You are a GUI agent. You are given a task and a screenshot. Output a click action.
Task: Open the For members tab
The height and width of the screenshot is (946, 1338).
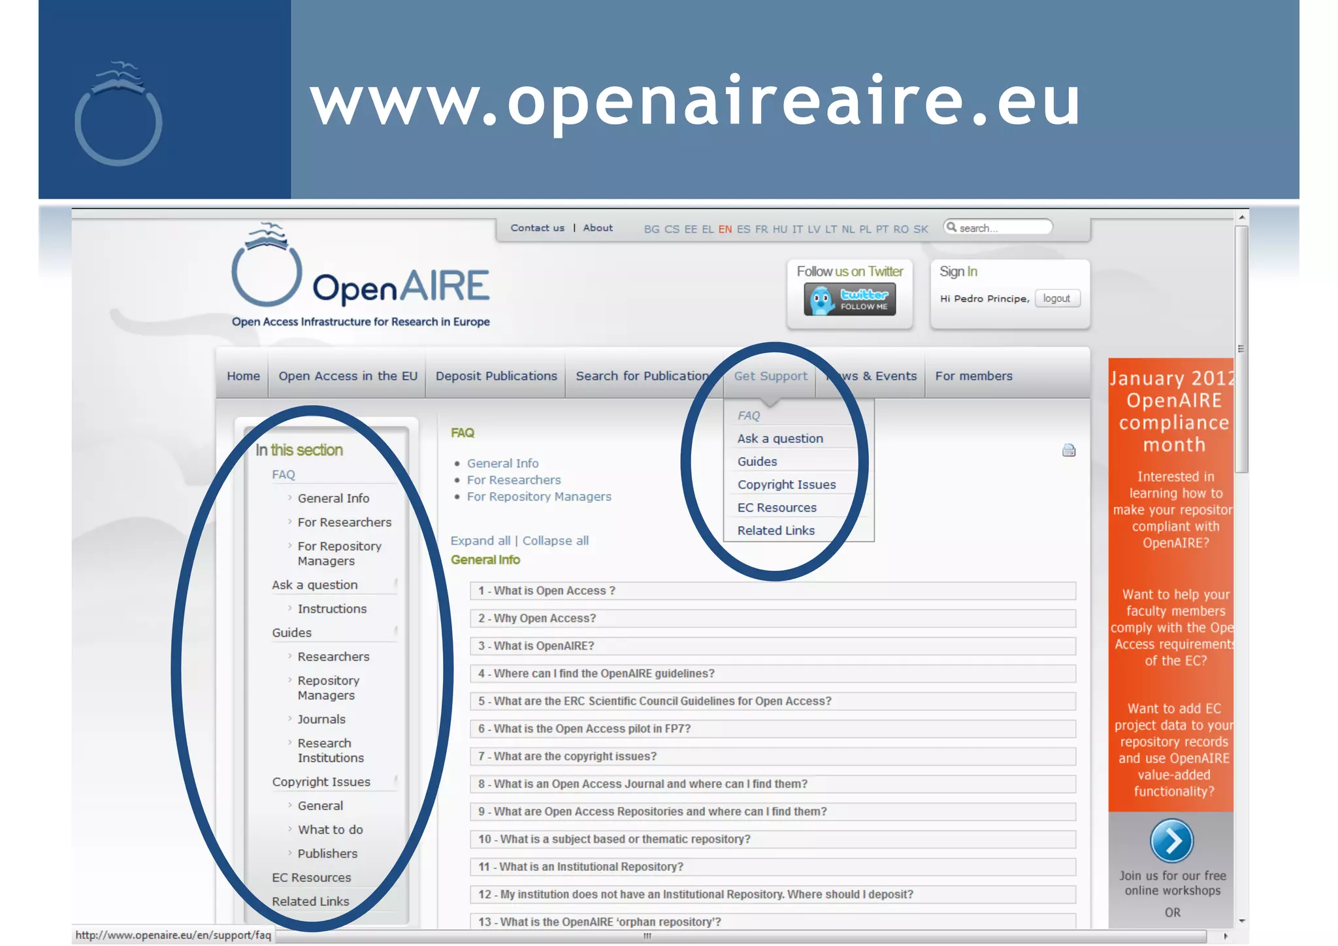coord(973,376)
